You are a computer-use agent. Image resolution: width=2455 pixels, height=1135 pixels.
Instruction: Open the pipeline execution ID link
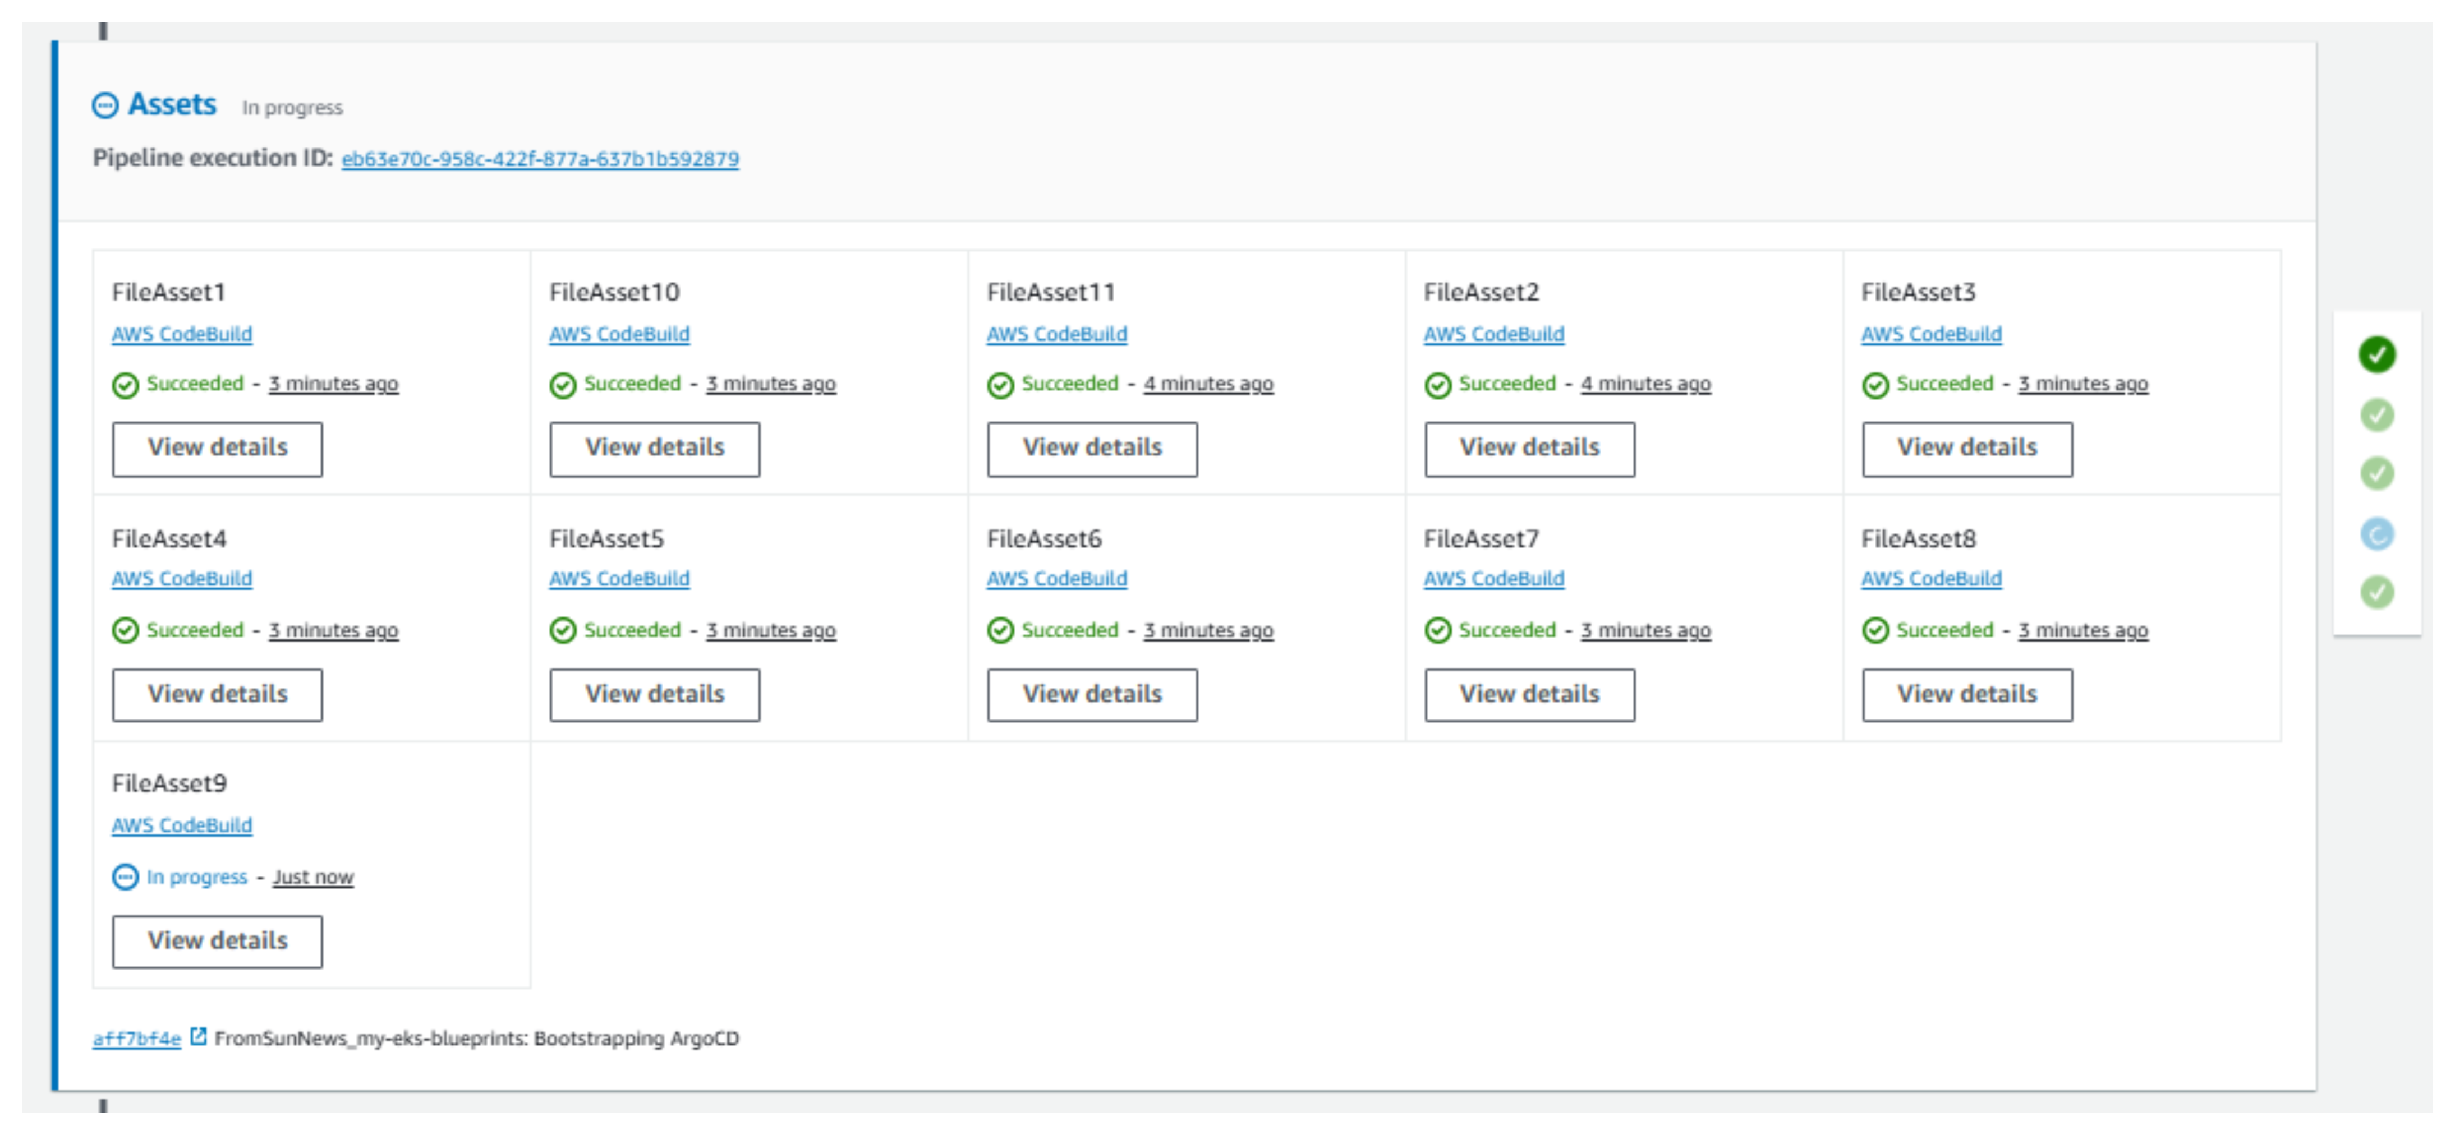539,159
